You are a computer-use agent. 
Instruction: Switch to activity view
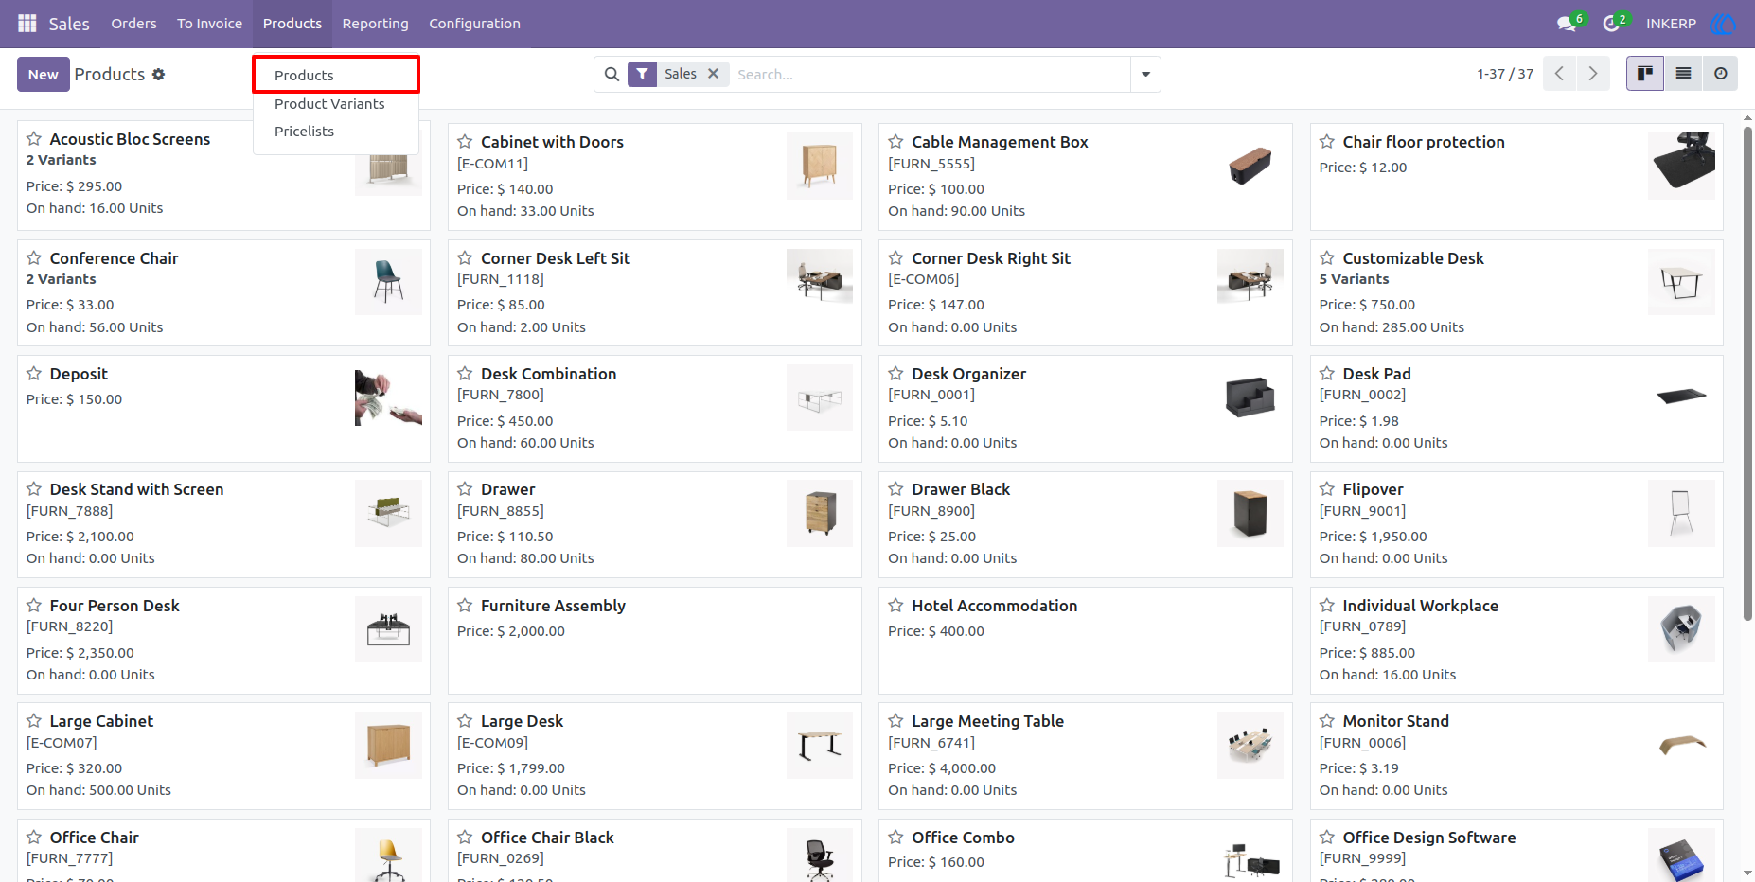coord(1720,74)
